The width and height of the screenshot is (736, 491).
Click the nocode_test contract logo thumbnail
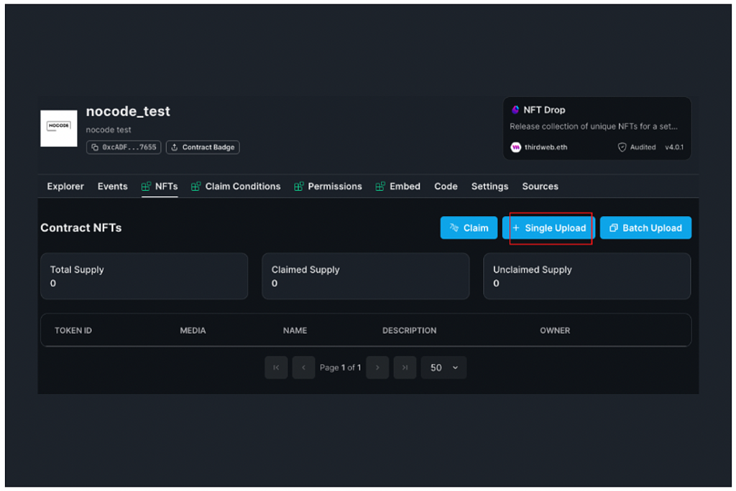[x=59, y=128]
